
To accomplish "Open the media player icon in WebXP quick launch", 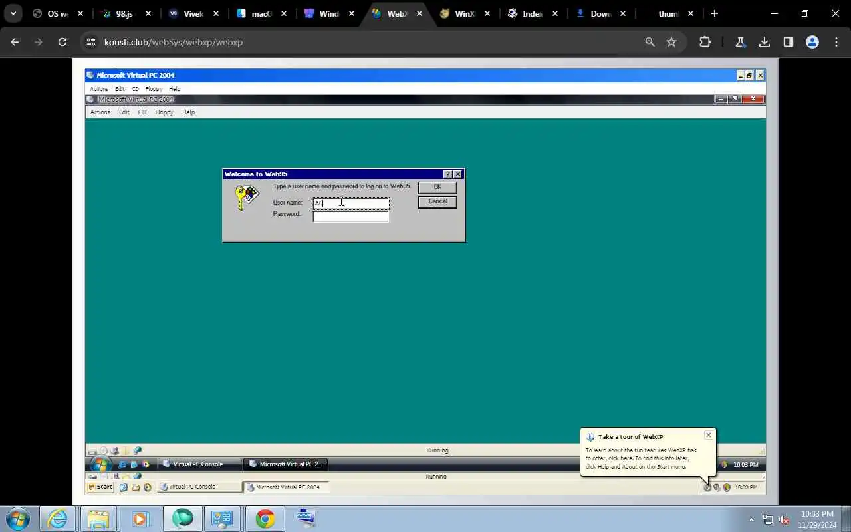I will coord(148,487).
